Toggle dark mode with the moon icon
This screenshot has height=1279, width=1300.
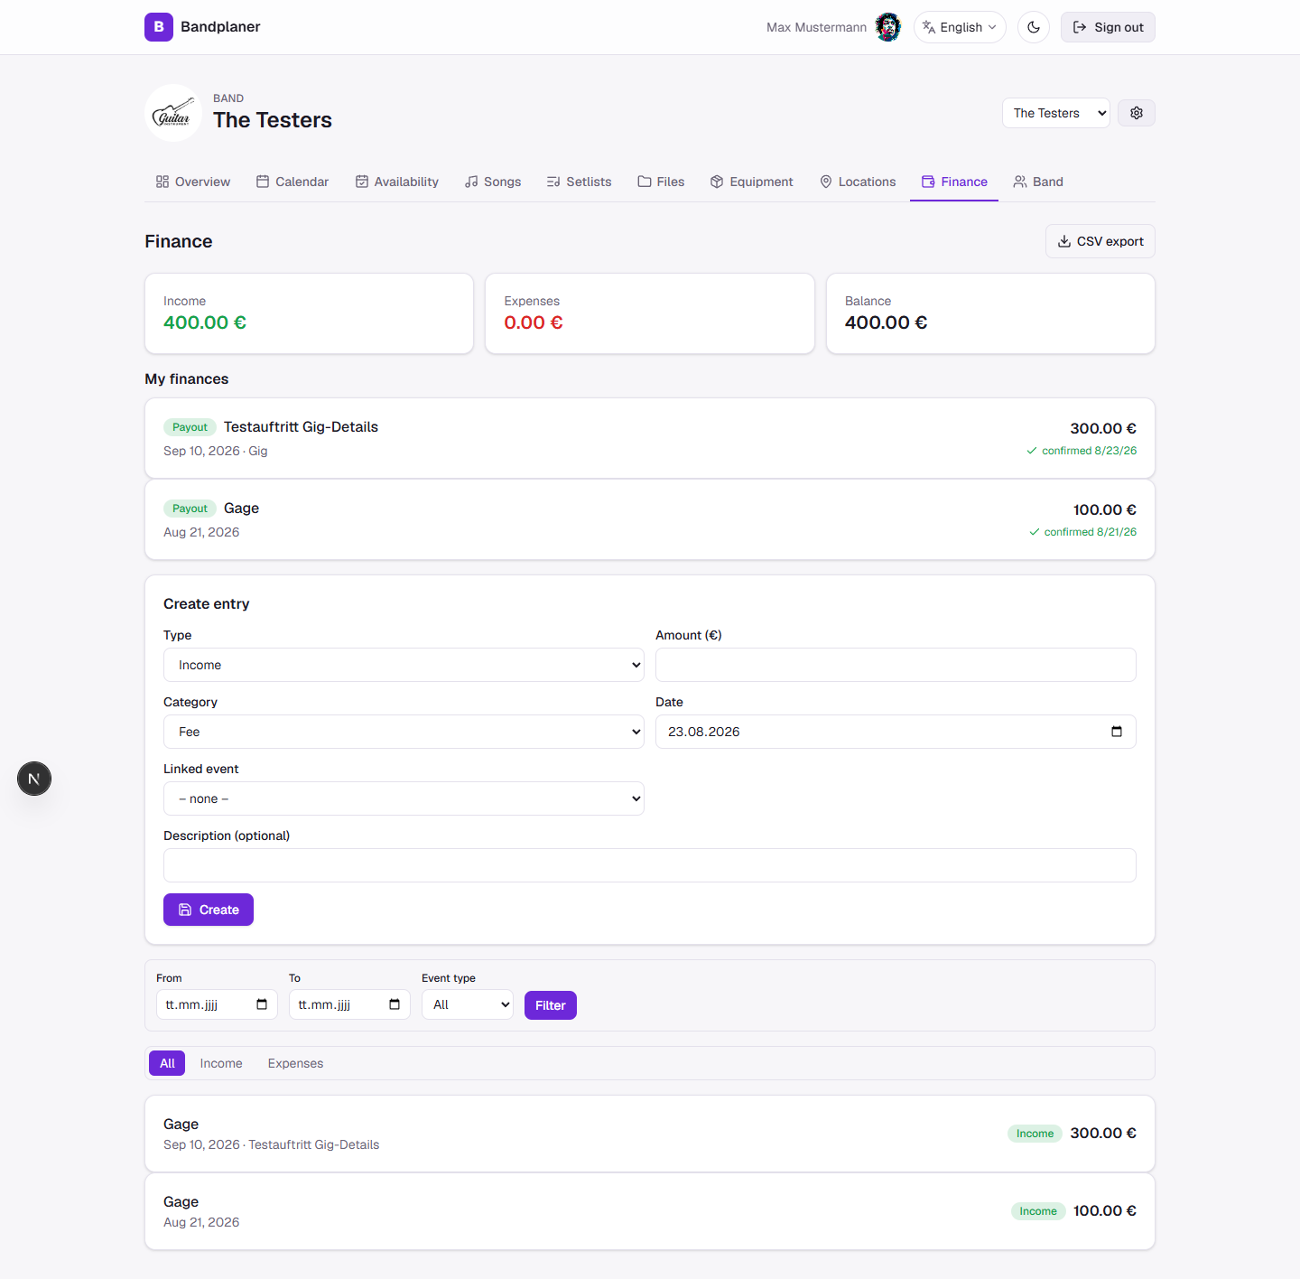pyautogui.click(x=1034, y=27)
